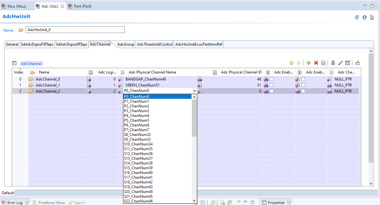Screen dimensions: 380x205
Task: Delete the selected channel using the red X icon
Action: pos(316,63)
